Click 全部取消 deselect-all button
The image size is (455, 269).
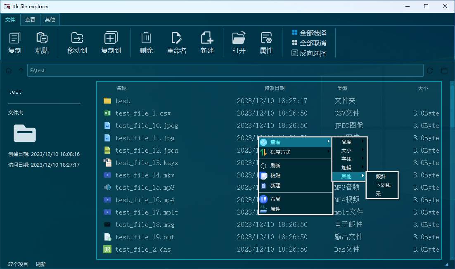pos(309,43)
